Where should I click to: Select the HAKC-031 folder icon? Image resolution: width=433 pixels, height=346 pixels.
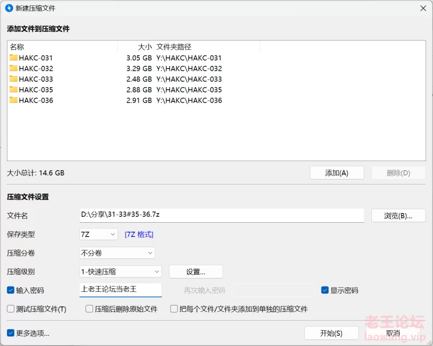[x=13, y=57]
